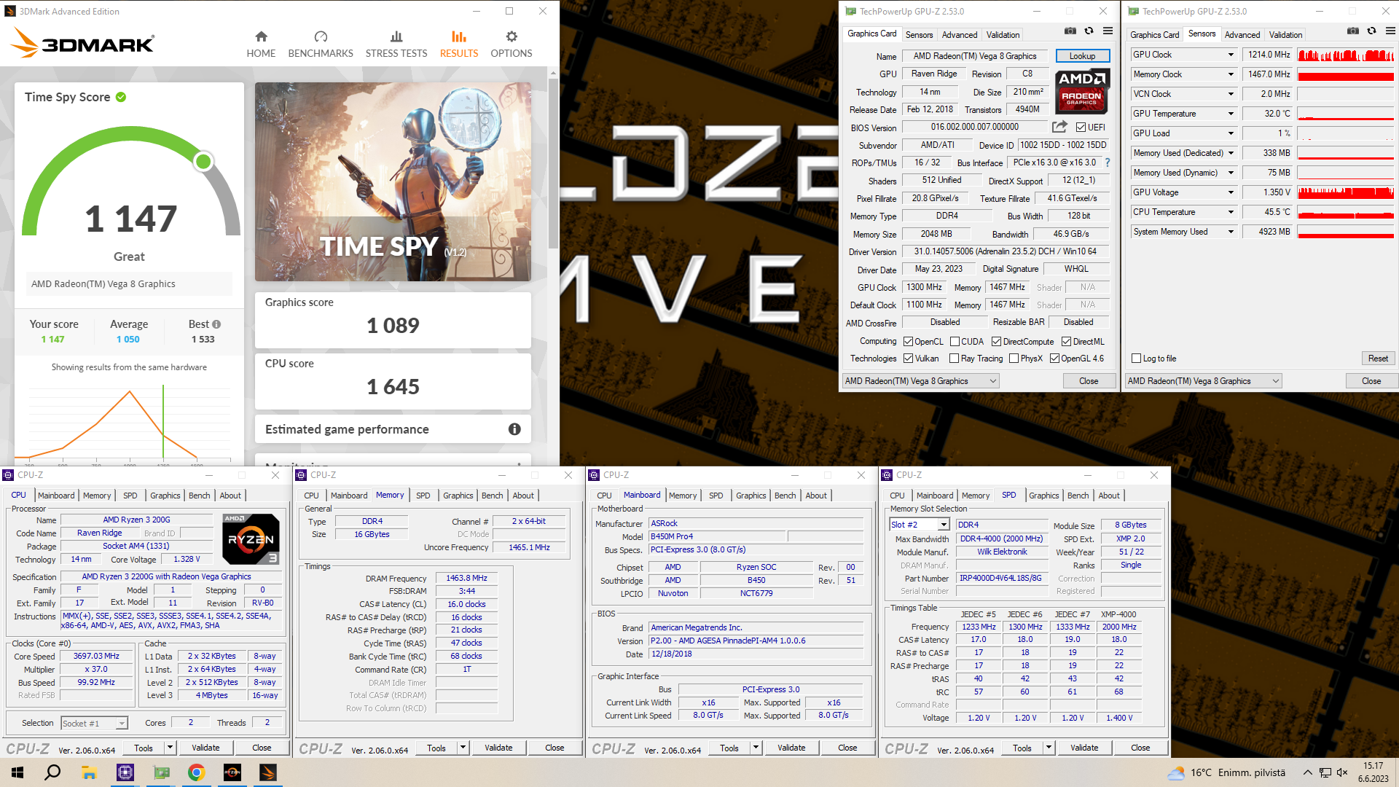Switch to Sensors tab in GPU-Z Graphics Card window

pyautogui.click(x=919, y=35)
